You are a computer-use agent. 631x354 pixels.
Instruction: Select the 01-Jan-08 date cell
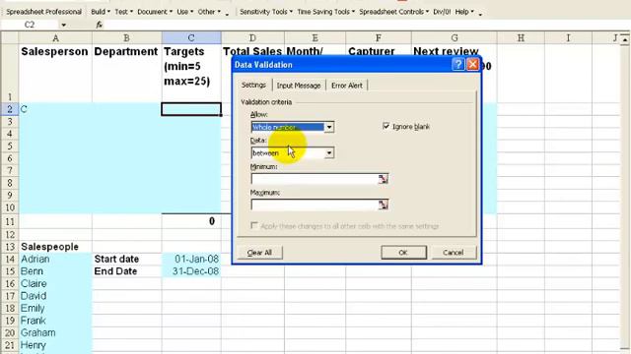tap(191, 259)
